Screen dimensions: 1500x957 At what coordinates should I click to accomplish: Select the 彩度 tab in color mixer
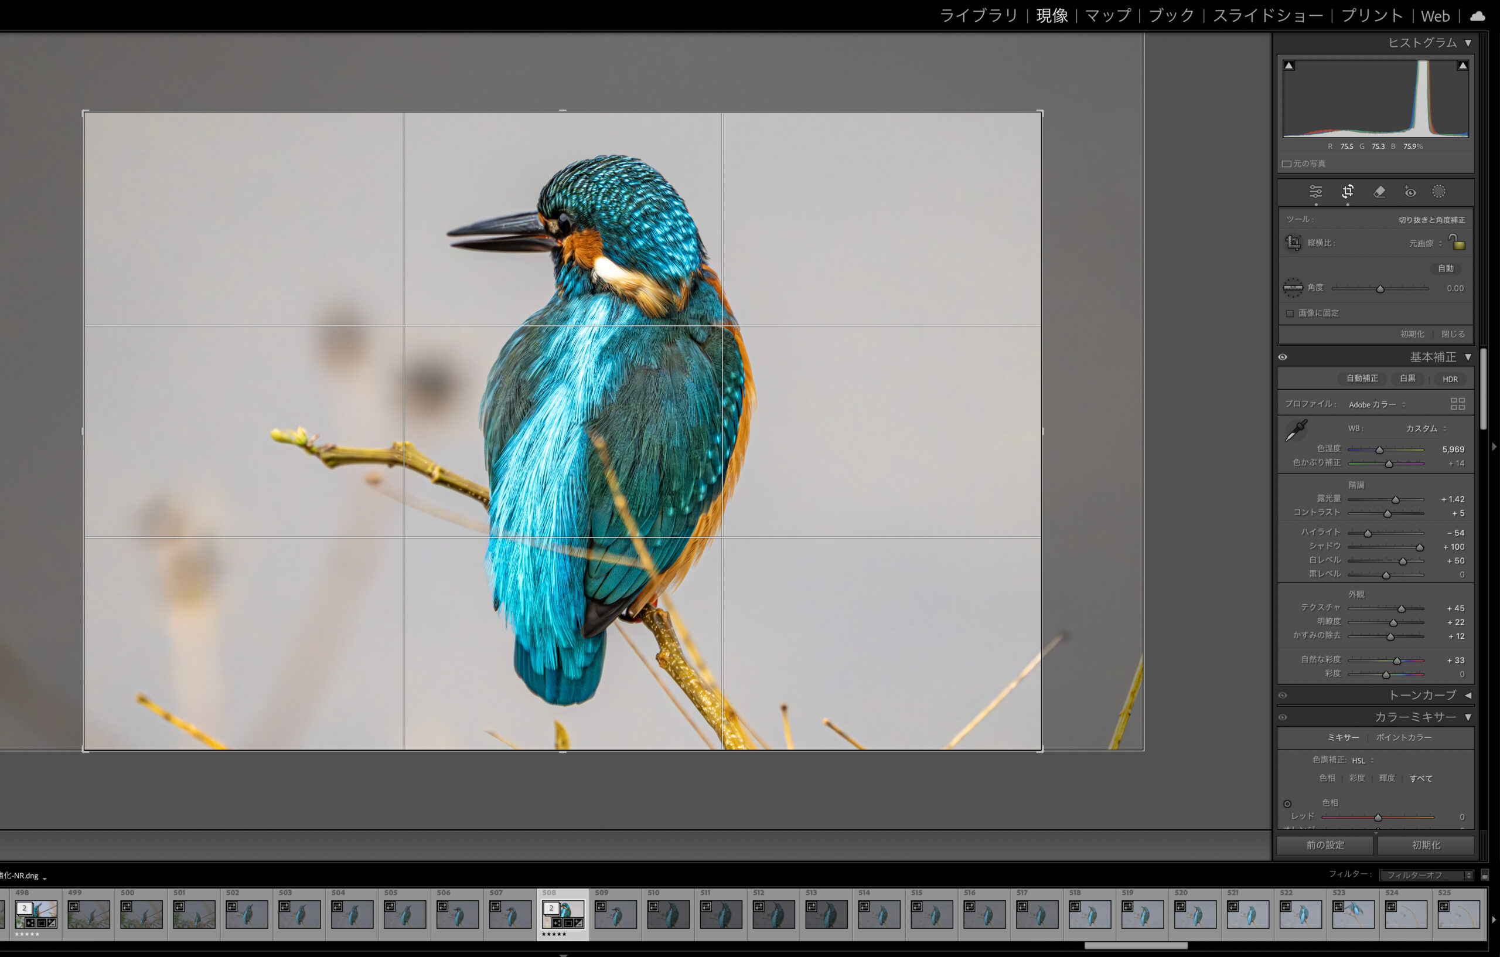1356,778
